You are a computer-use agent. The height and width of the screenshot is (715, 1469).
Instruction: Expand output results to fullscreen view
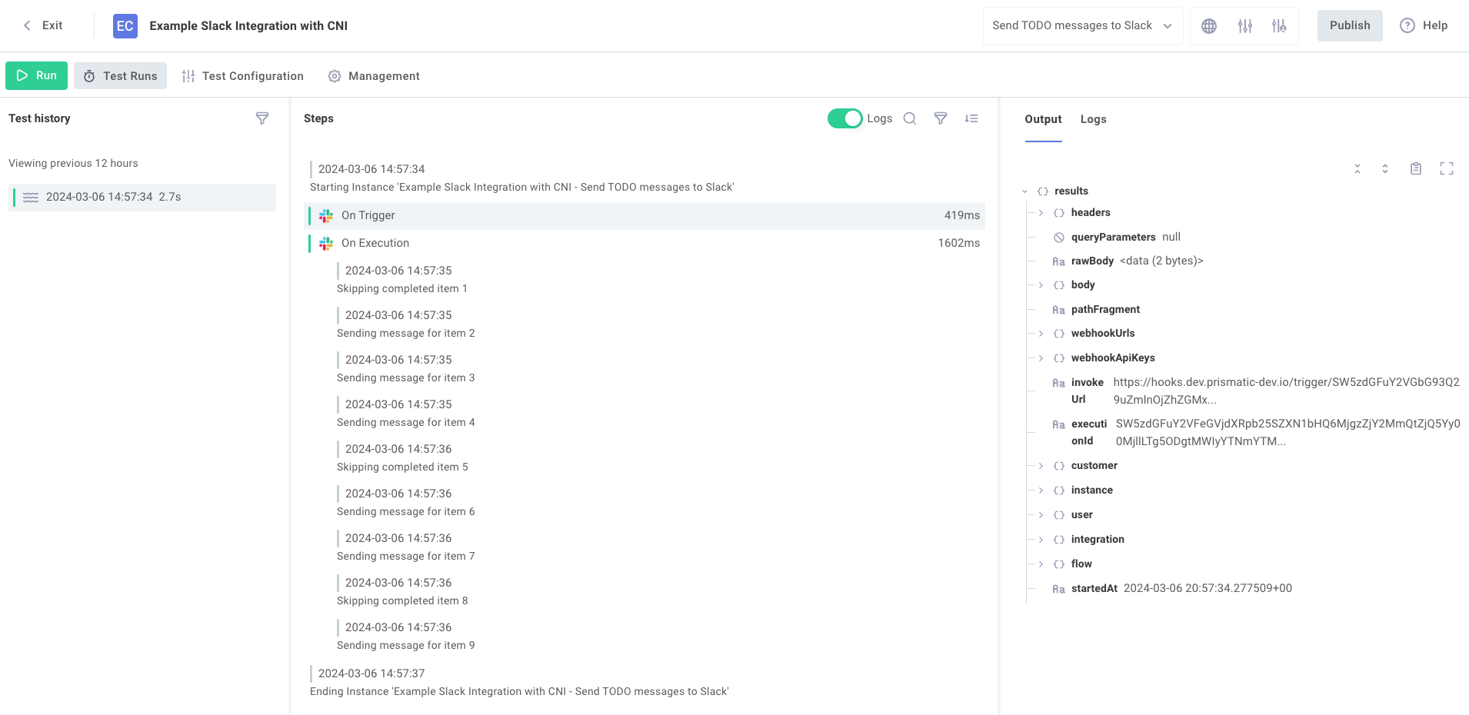click(1447, 168)
